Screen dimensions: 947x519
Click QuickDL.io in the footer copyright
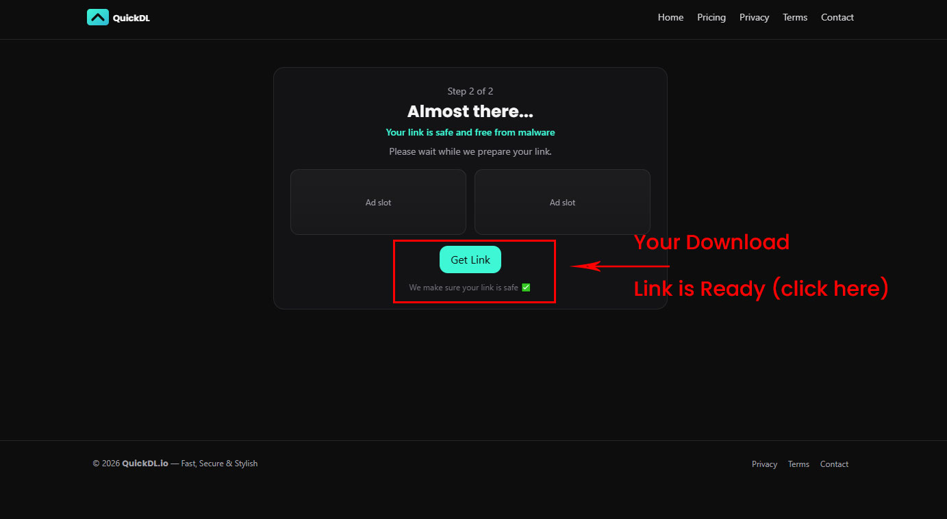click(x=145, y=464)
